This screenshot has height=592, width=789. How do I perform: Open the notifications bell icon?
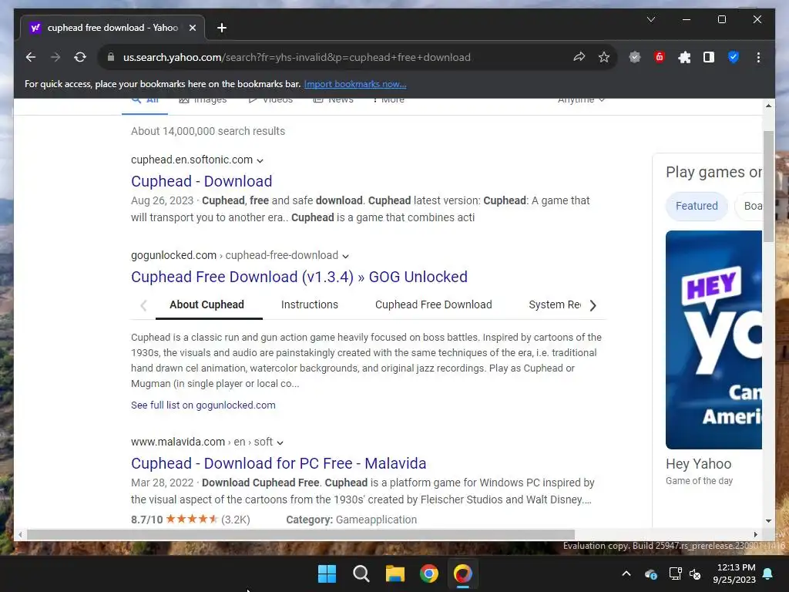click(x=768, y=573)
